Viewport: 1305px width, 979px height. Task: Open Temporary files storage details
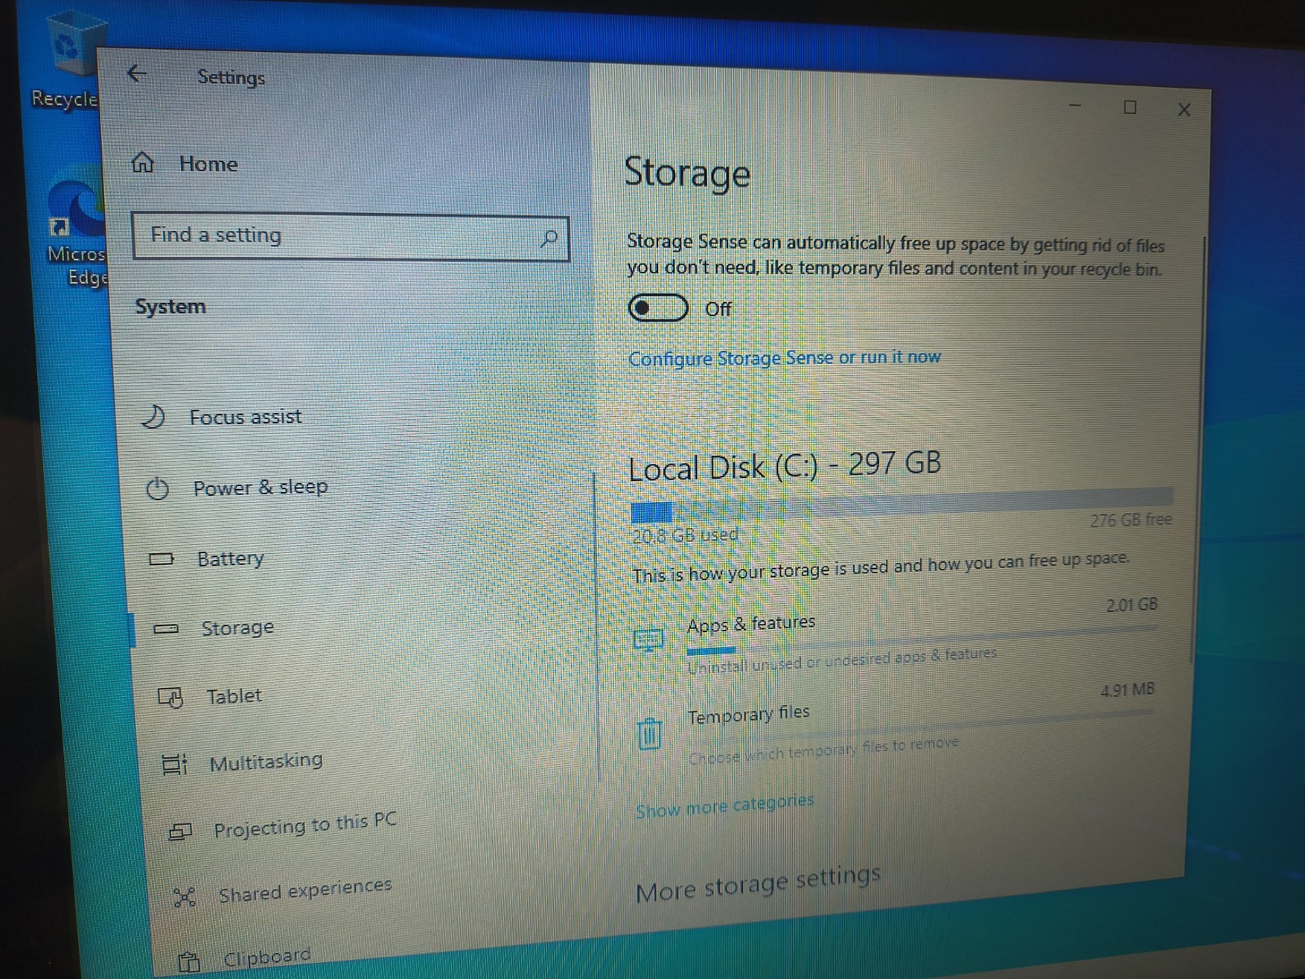894,726
